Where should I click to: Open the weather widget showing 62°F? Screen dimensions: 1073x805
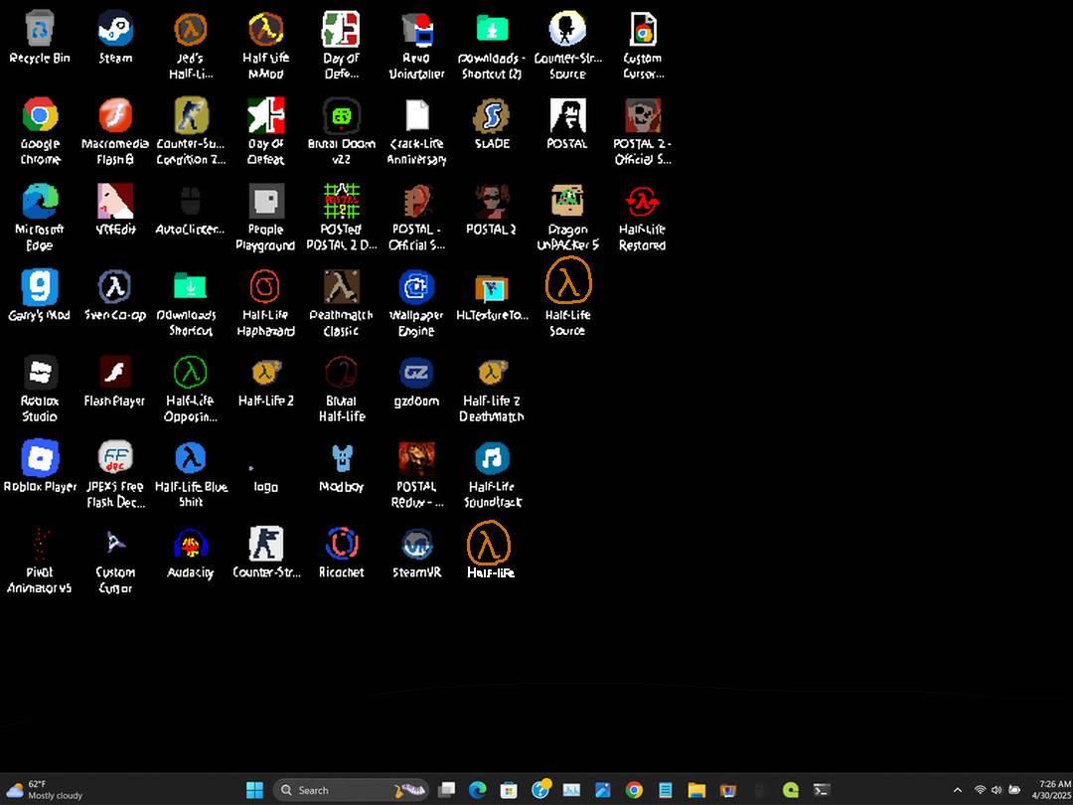tap(45, 790)
